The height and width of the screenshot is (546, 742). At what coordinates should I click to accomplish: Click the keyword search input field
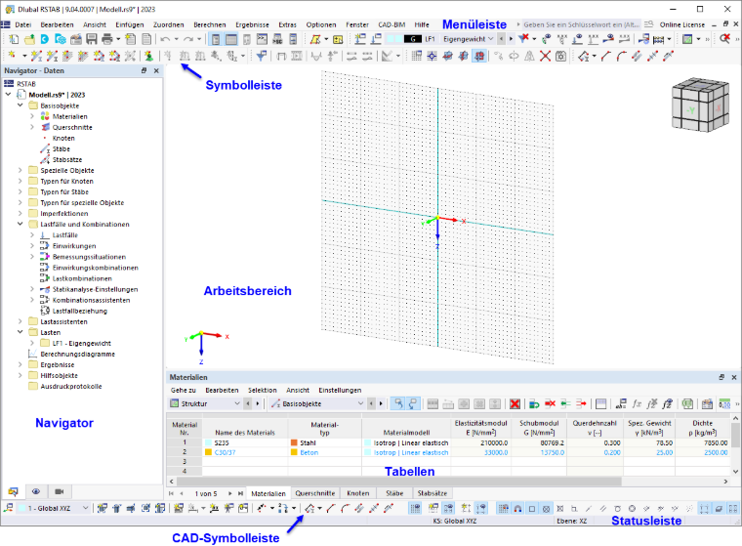582,24
